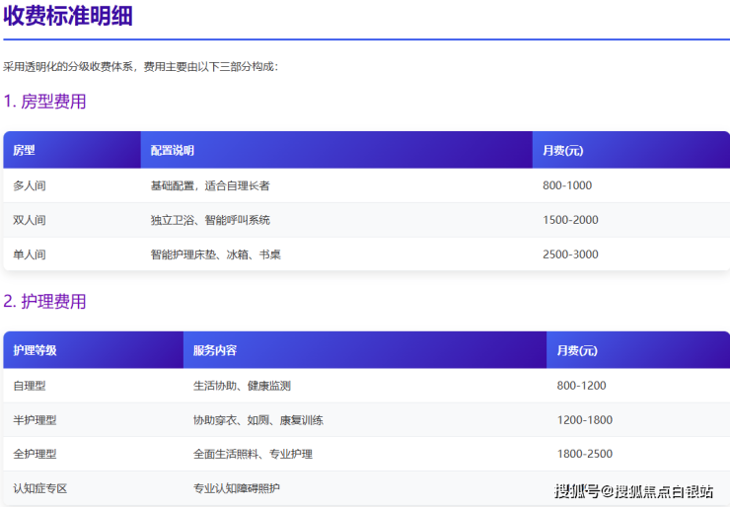Viewport: 730px width, 507px height.
Task: Select the 单人间 row label
Action: [29, 254]
